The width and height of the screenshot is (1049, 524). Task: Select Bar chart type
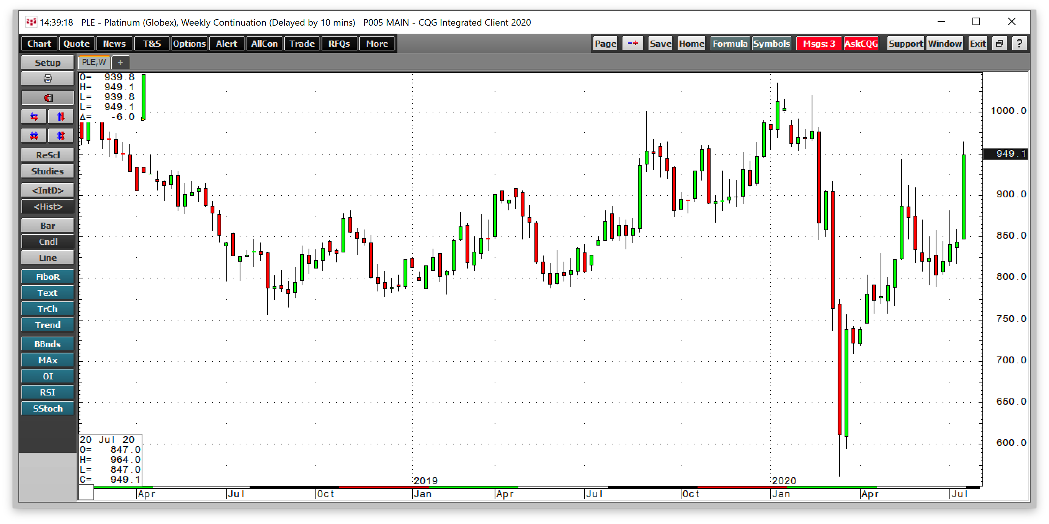(47, 226)
